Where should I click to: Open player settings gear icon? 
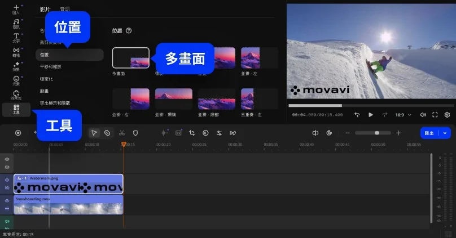tap(447, 115)
